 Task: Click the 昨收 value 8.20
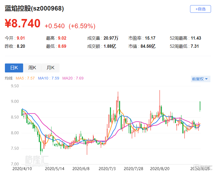click(x=21, y=46)
